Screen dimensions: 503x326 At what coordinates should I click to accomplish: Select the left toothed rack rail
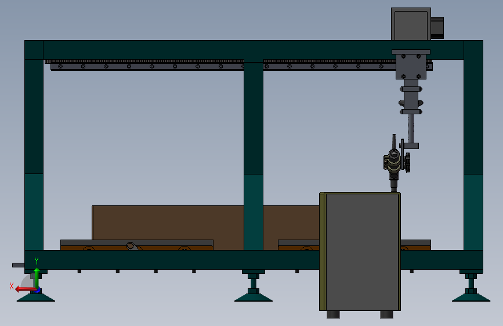point(144,61)
